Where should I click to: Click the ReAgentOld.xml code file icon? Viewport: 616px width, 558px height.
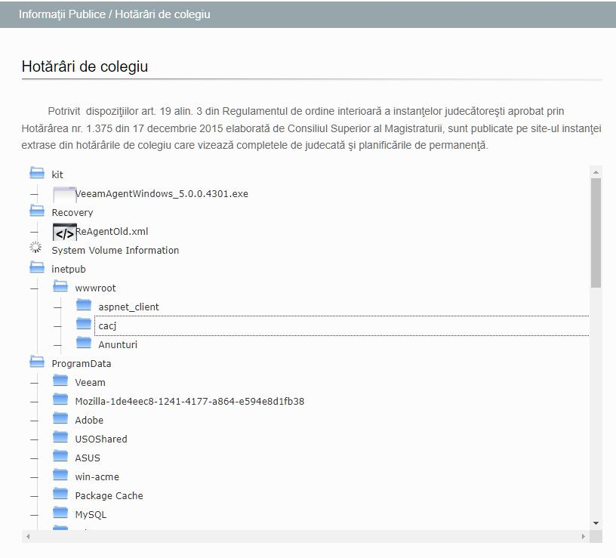[x=64, y=232]
